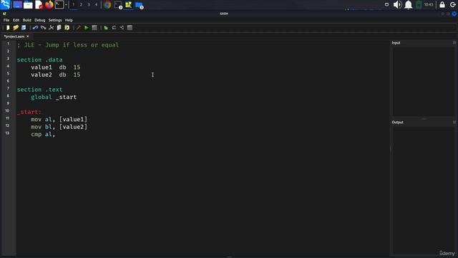458x258 pixels.
Task: Open the logout session icon
Action: (x=453, y=4)
